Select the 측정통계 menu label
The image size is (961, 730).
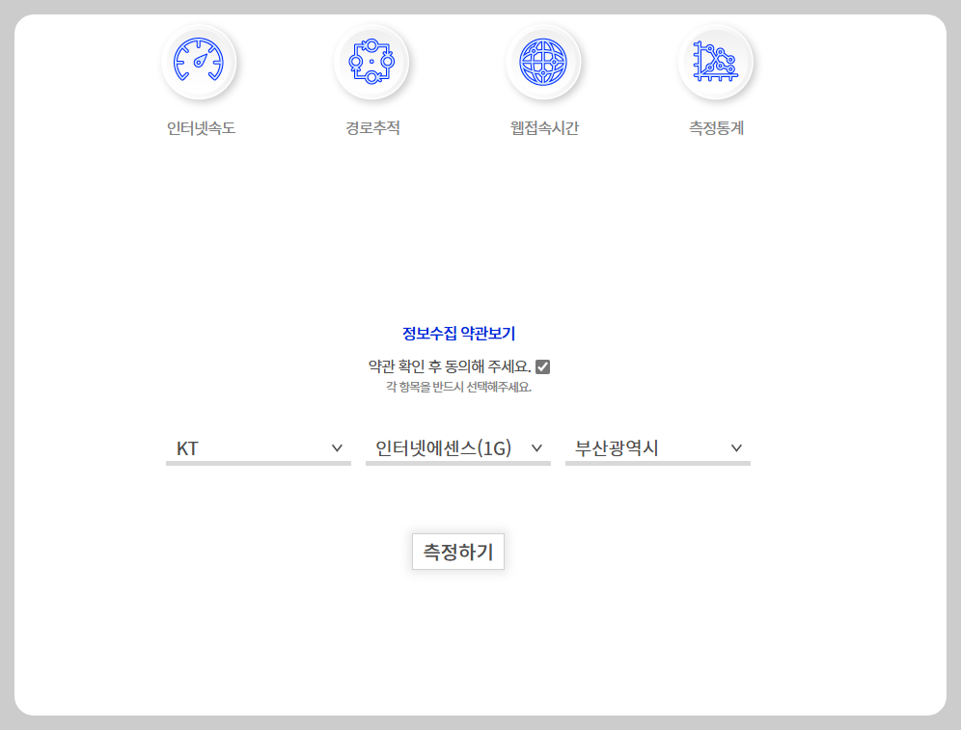pos(717,128)
